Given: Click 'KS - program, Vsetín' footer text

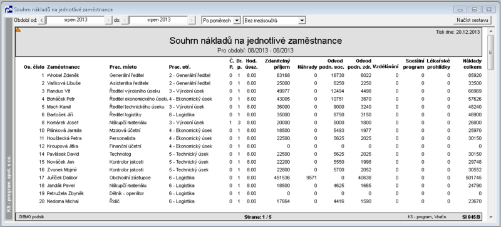Looking at the screenshot, I should tap(426, 217).
